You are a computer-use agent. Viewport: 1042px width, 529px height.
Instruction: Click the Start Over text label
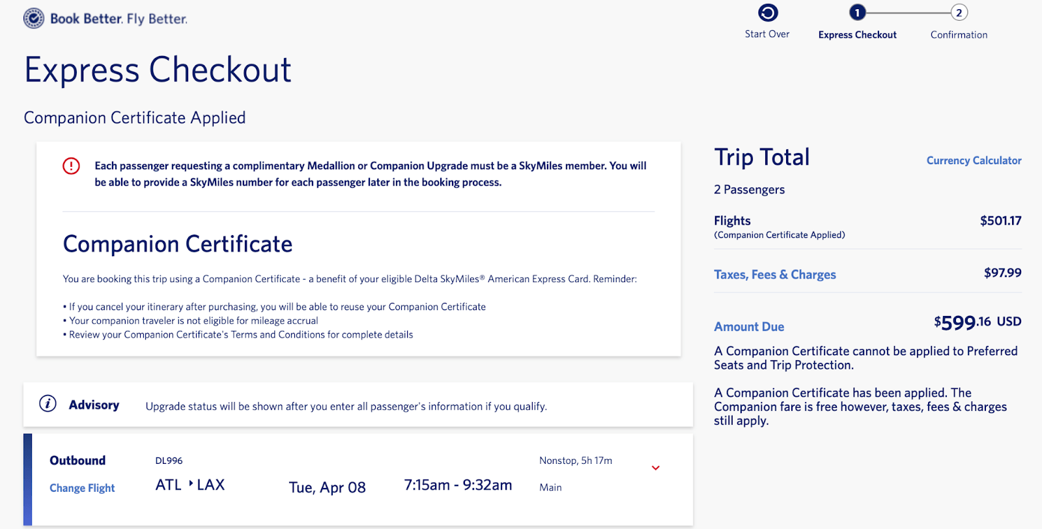coord(767,35)
